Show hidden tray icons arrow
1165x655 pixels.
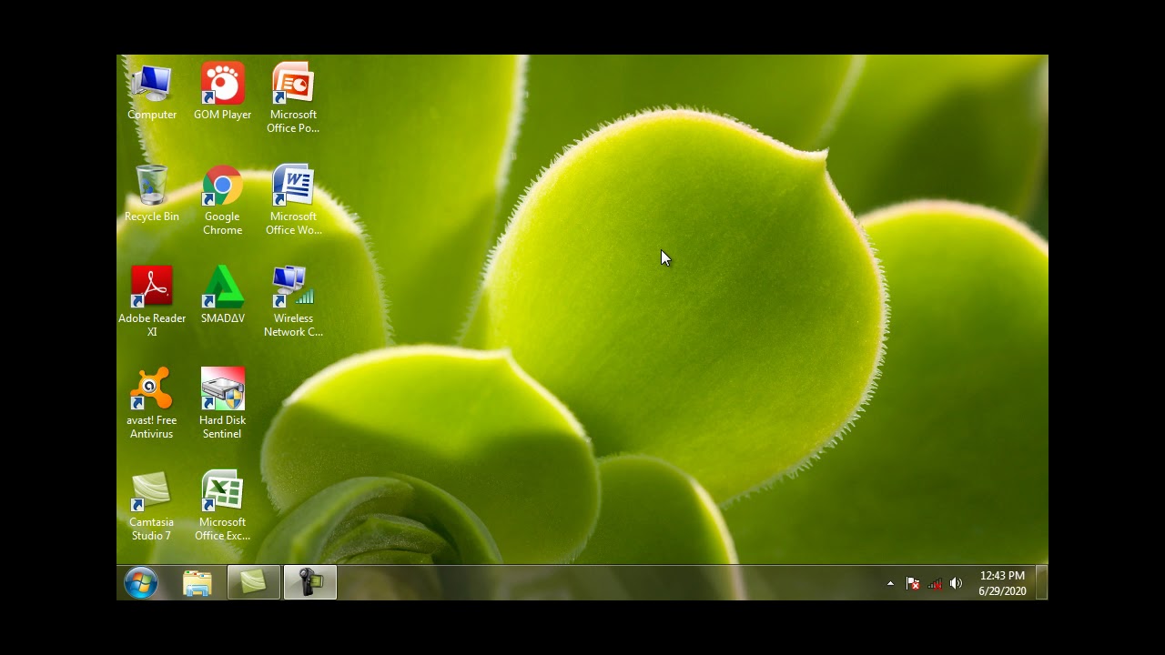(x=890, y=584)
